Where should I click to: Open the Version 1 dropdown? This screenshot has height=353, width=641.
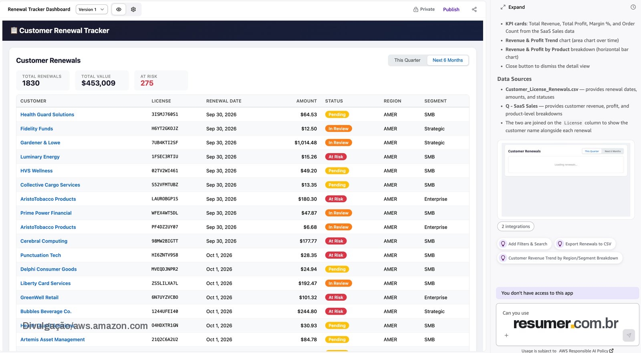[91, 9]
